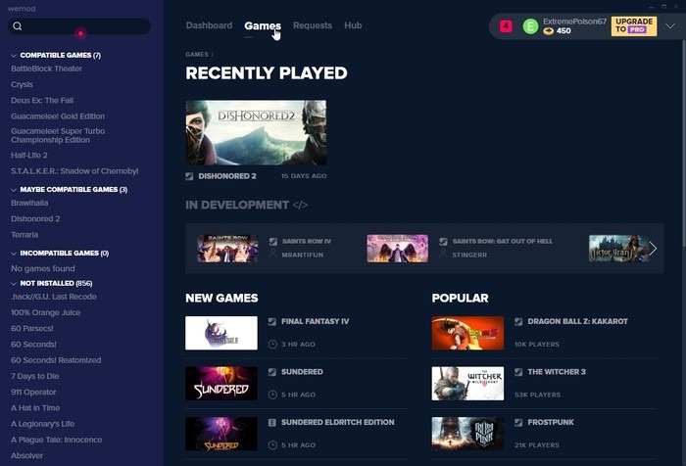Screen dimensions: 686x466
Task: Click the Steam icon beside Saints Row IV
Action: pyautogui.click(x=273, y=241)
